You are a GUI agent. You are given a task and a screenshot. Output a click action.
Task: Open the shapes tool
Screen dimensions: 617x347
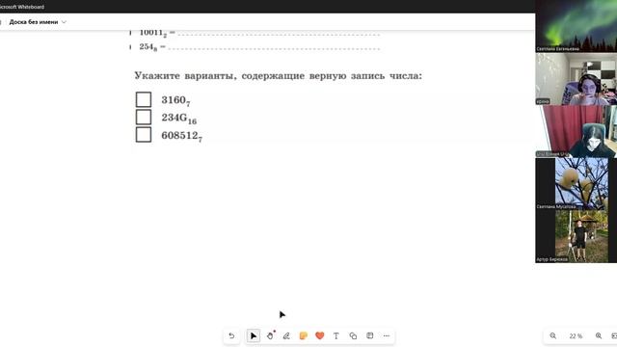click(353, 336)
